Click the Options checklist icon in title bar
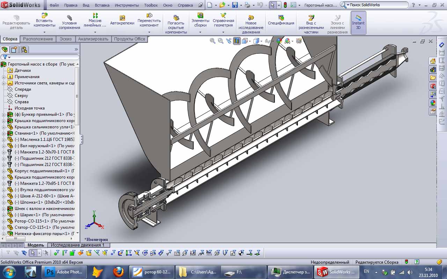This screenshot has height=279, width=447. (293, 5)
